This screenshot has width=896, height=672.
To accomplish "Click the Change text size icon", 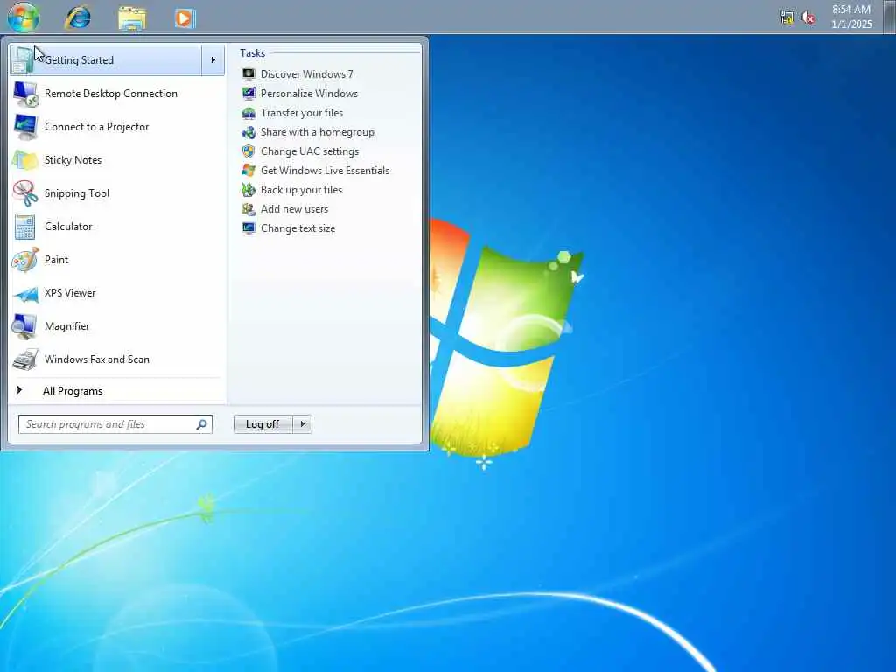I will click(248, 228).
